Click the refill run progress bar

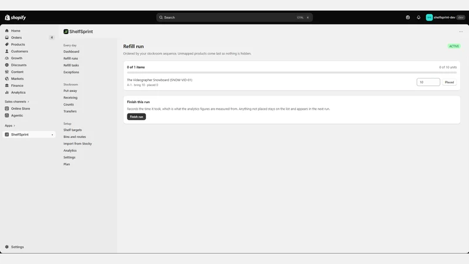tap(291, 72)
